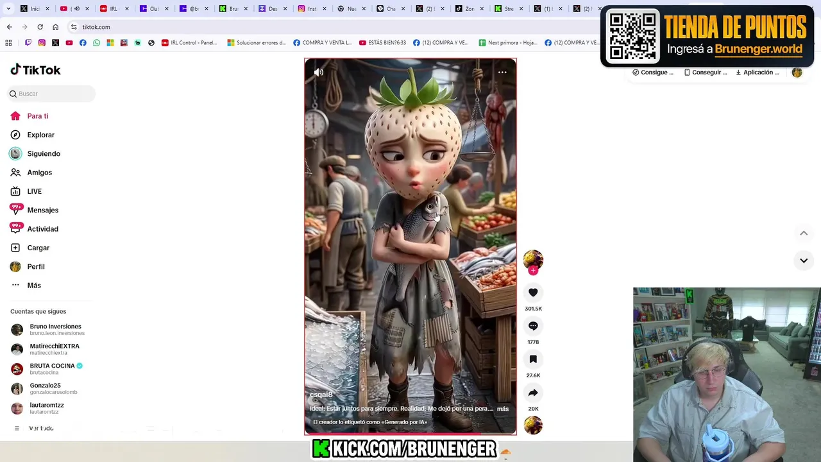Click the TikTok logo
This screenshot has height=462, width=821.
35,70
